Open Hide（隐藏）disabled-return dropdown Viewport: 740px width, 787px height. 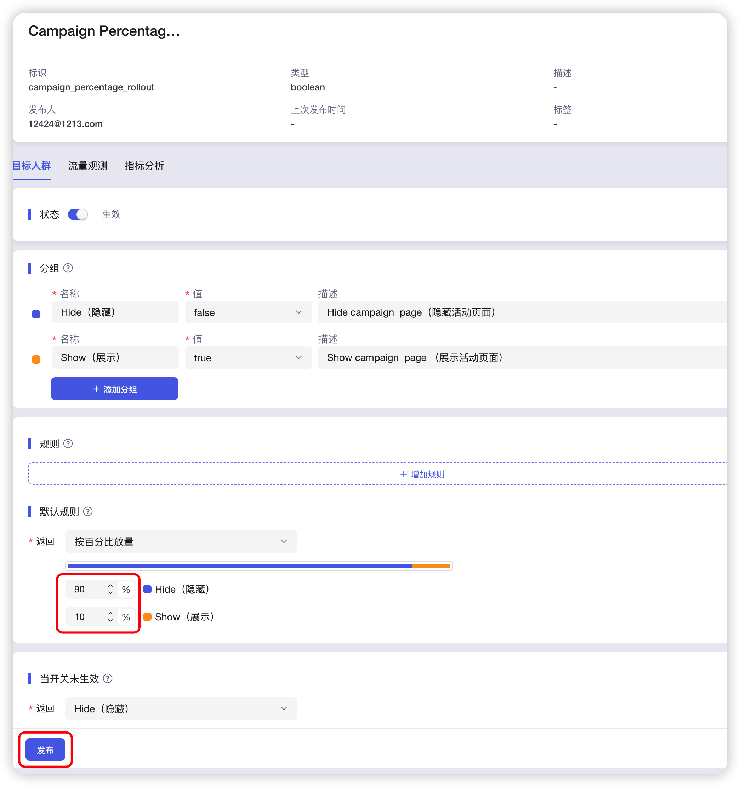coord(181,708)
